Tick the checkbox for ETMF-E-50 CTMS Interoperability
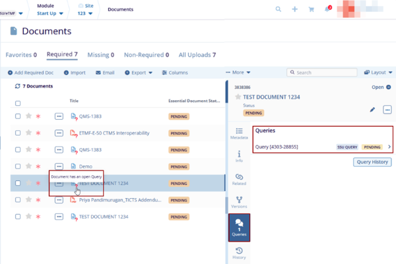Image resolution: width=396 pixels, height=264 pixels. point(18,133)
